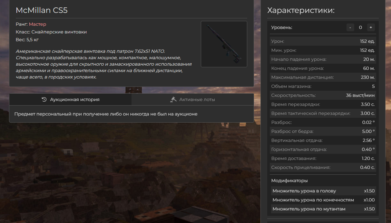Select Множитель урона по конечностям row
391x223 pixels.
pyautogui.click(x=323, y=200)
